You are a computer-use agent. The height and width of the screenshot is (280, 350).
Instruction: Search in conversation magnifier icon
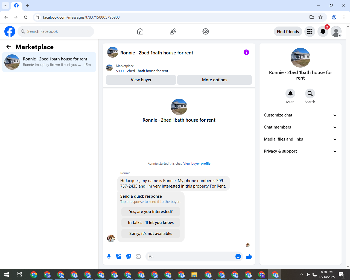tap(310, 94)
